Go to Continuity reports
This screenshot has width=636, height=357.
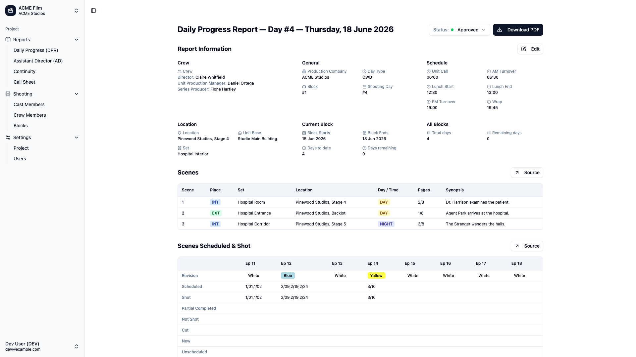tap(25, 71)
